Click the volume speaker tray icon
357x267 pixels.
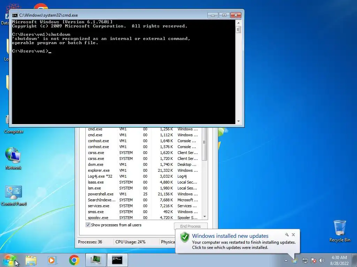tap(322, 260)
